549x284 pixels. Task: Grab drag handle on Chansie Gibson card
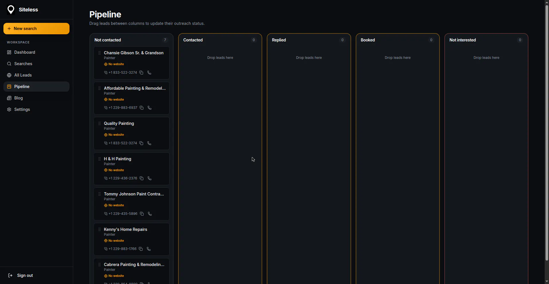(100, 53)
